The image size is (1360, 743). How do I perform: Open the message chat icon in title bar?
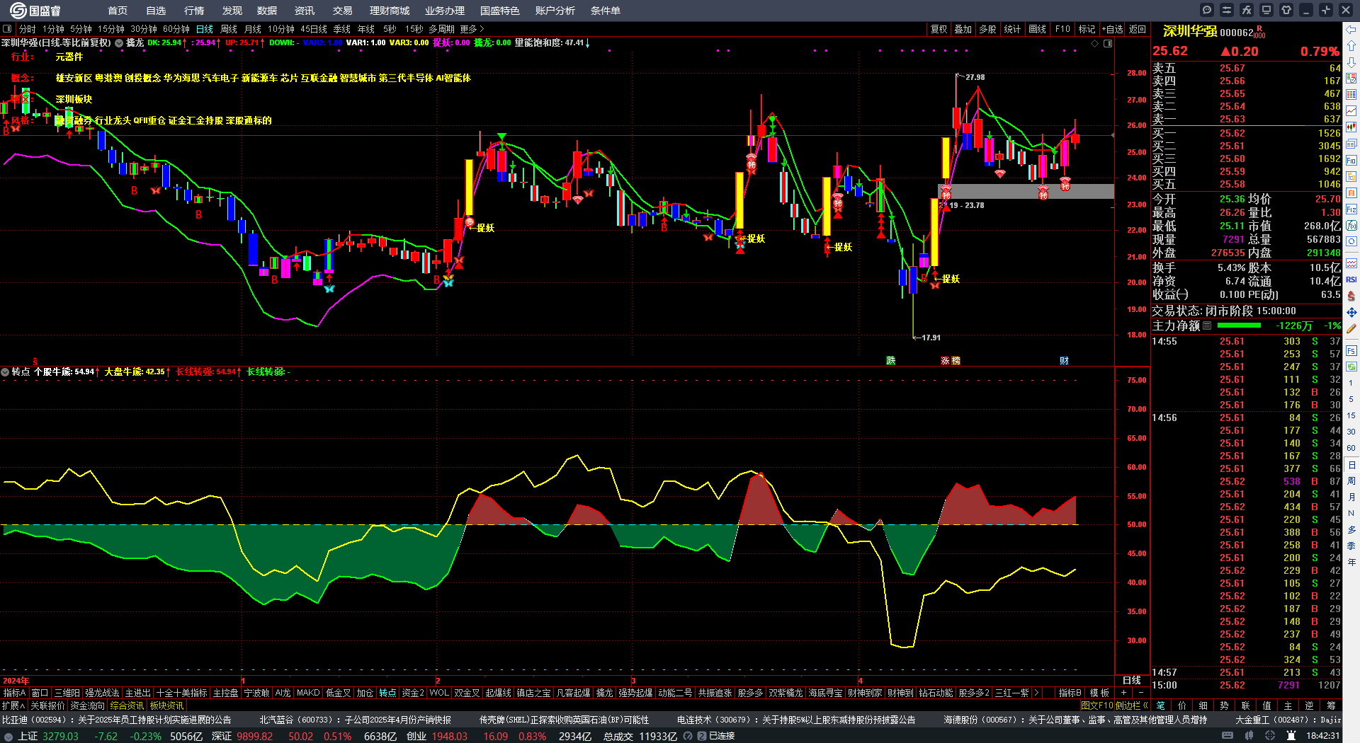(1207, 10)
